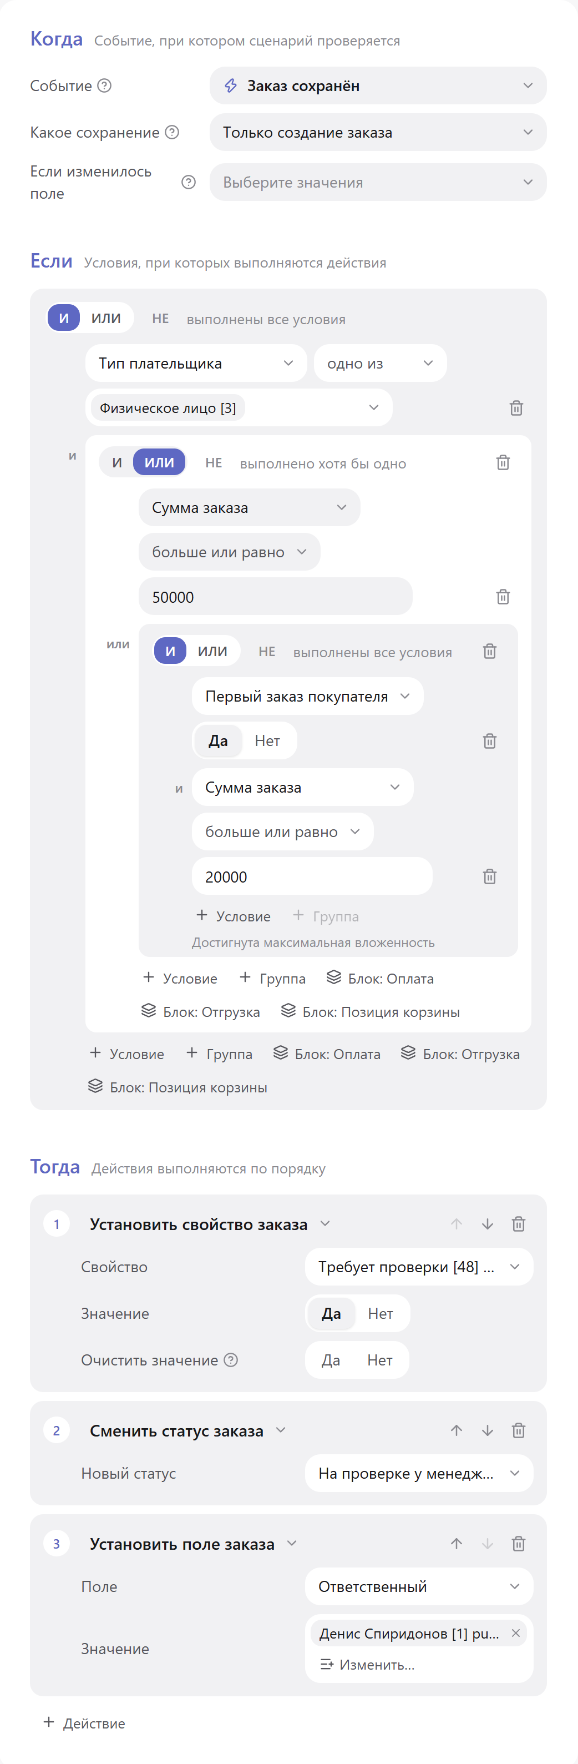Move action Установить свойство заказа down
This screenshot has height=1764, width=578.
pyautogui.click(x=487, y=1224)
